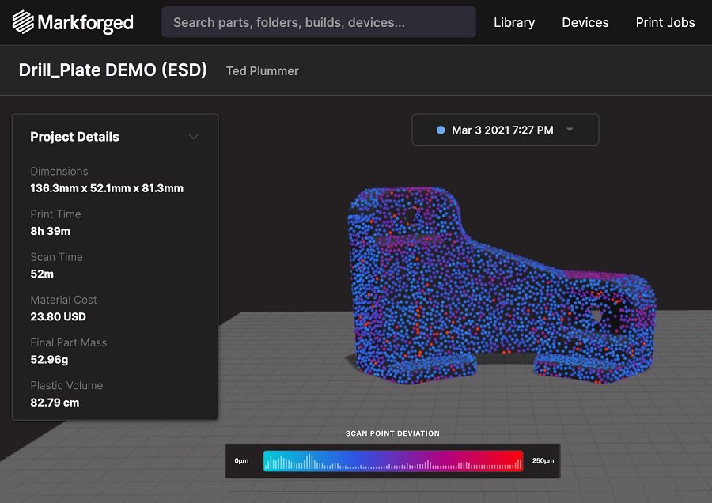Click the Print Time 8h 39m value

[50, 231]
